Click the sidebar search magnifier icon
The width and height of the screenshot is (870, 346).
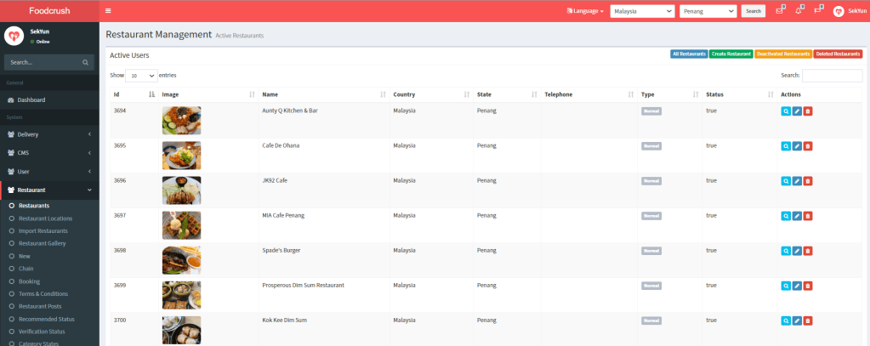coord(85,62)
